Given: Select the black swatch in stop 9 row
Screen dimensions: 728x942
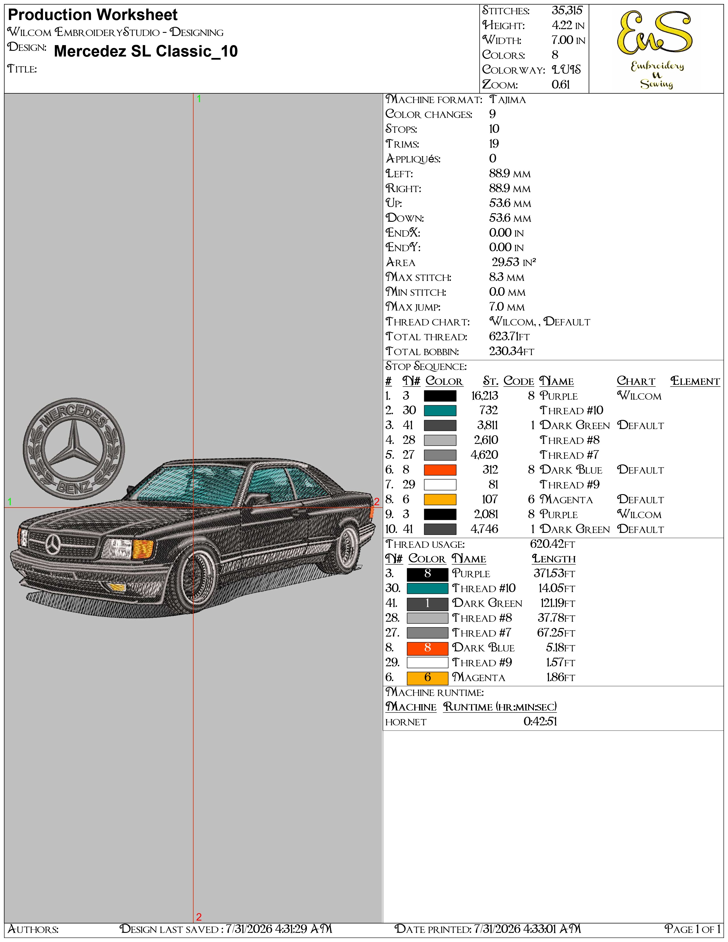Looking at the screenshot, I should click(x=440, y=514).
